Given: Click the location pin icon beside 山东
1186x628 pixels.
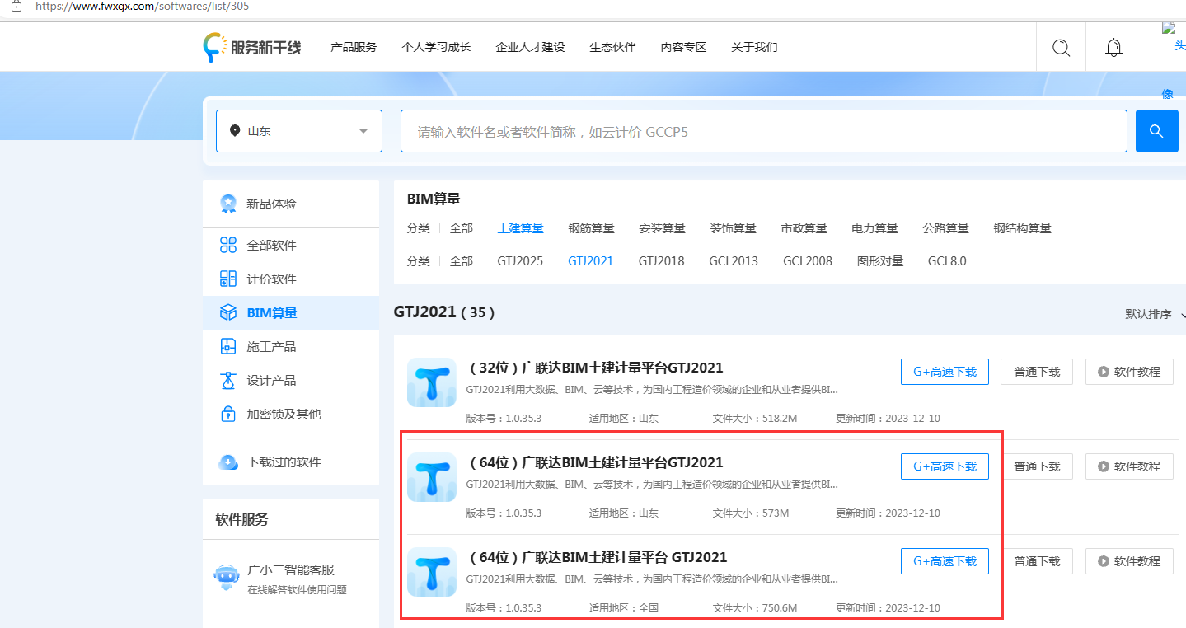Looking at the screenshot, I should [235, 131].
